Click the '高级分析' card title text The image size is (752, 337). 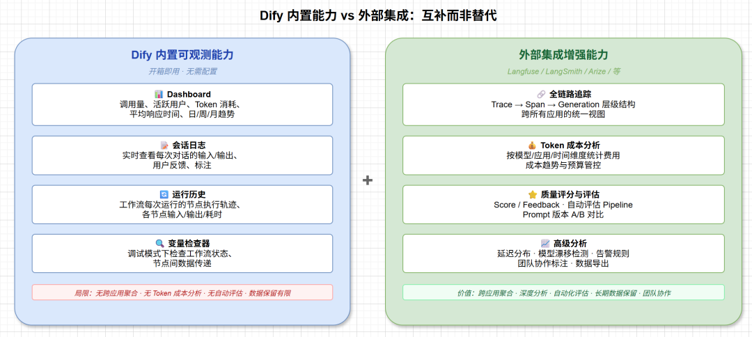[x=570, y=244]
